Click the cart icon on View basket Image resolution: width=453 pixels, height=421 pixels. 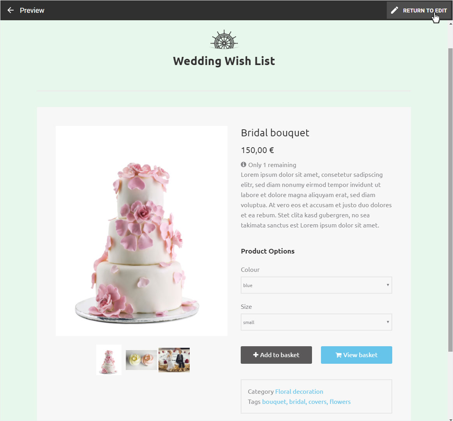[x=338, y=355]
